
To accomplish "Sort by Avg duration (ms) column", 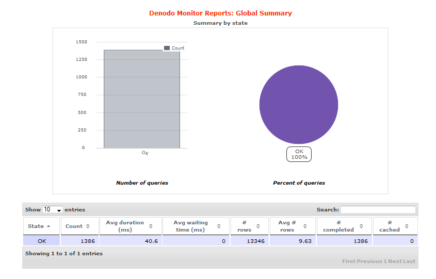I will pyautogui.click(x=131, y=226).
